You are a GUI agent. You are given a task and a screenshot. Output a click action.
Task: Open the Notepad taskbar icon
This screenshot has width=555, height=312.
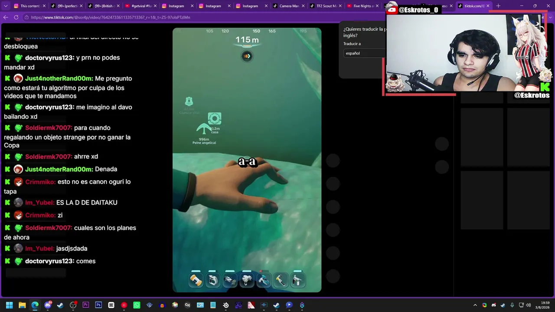coord(213,305)
